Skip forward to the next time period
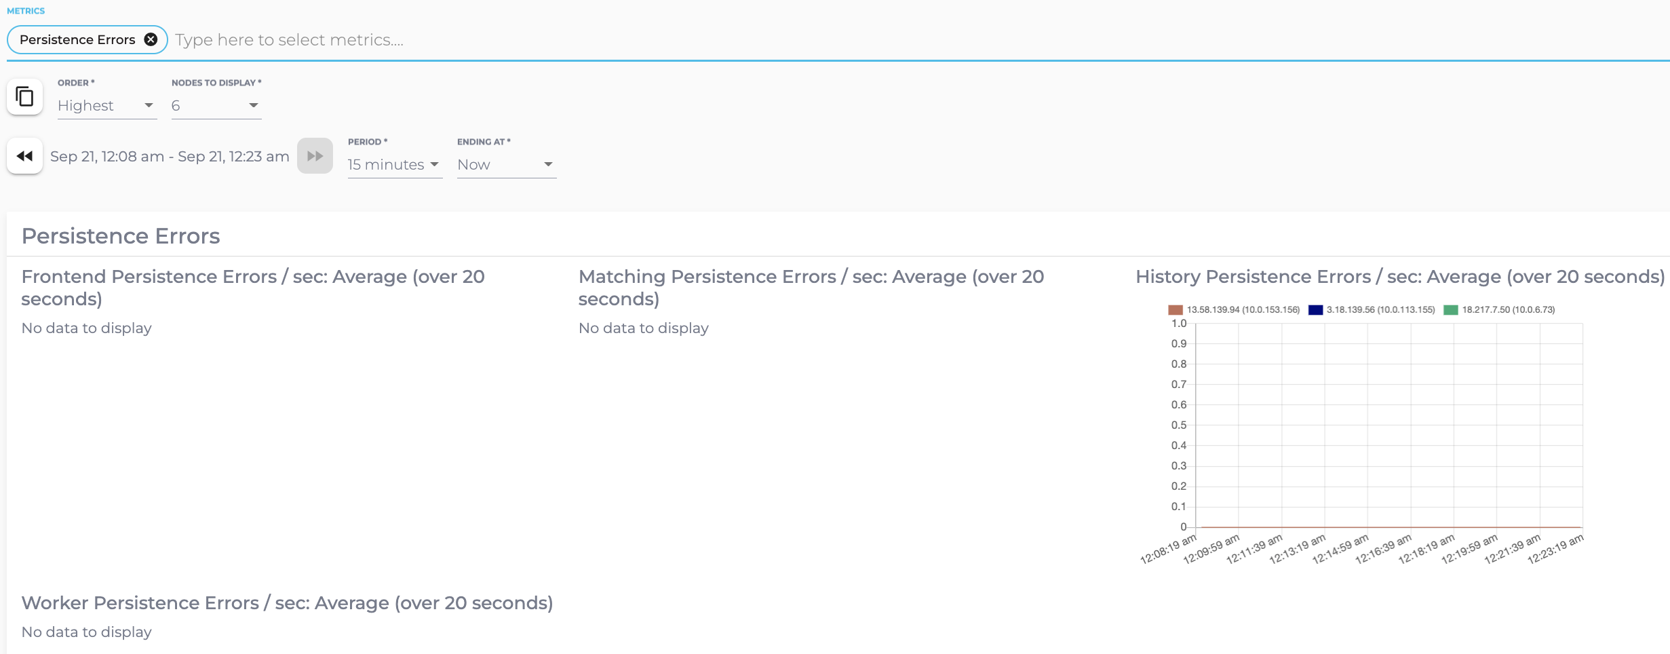The height and width of the screenshot is (654, 1670). [315, 156]
